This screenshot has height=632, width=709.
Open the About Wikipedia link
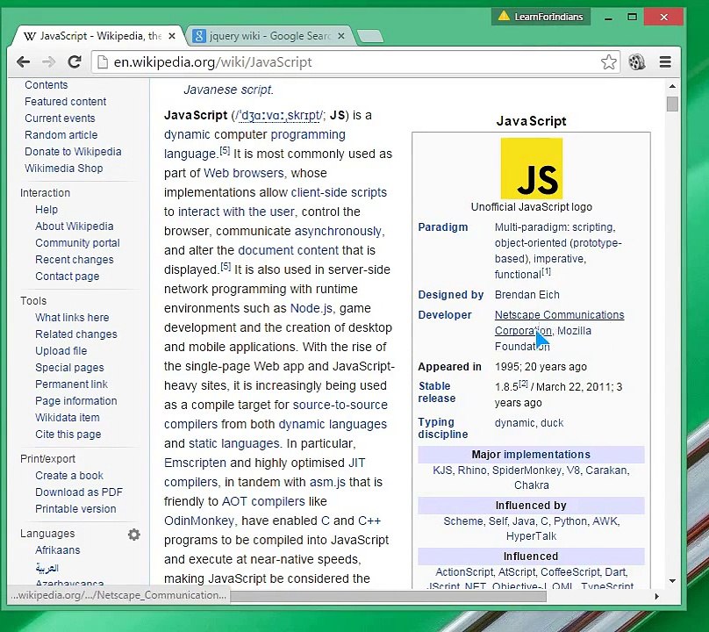75,226
